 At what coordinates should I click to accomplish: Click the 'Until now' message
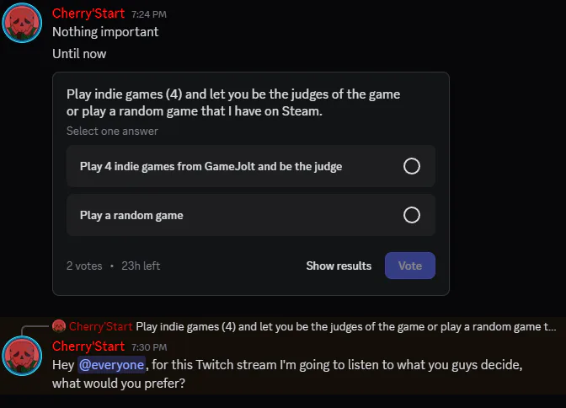point(79,54)
